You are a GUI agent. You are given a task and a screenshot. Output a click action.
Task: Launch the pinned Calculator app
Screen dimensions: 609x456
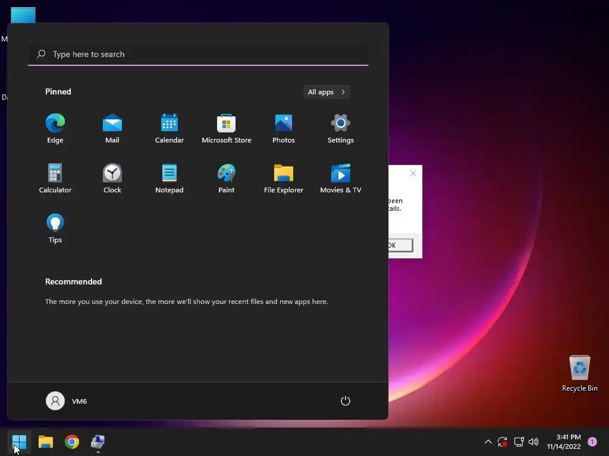click(55, 178)
